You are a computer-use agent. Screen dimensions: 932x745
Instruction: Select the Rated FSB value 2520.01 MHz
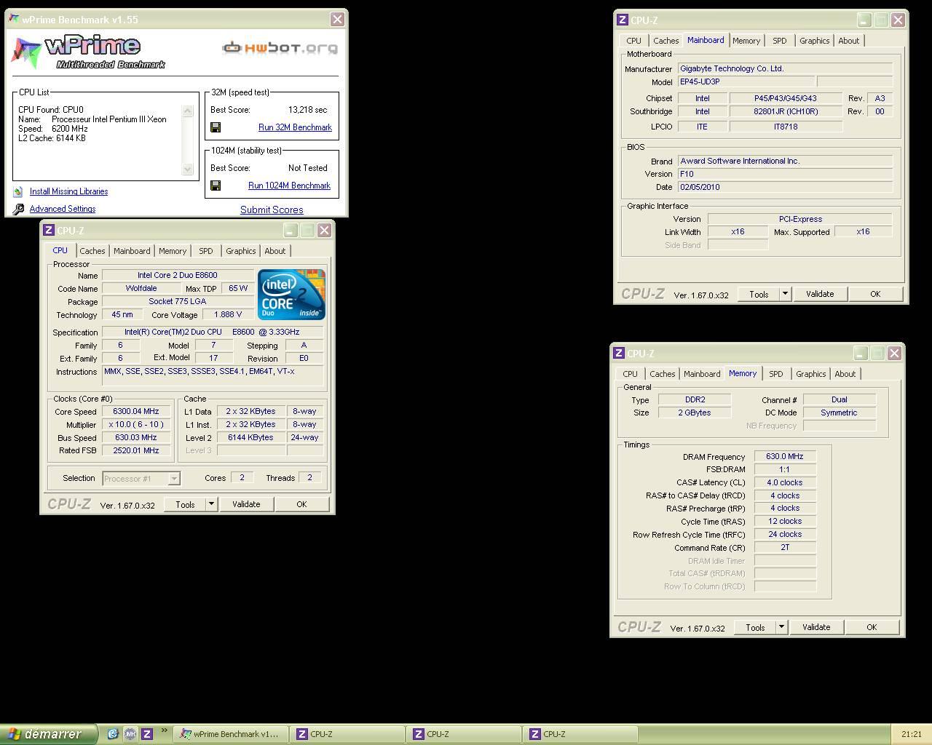pos(136,451)
